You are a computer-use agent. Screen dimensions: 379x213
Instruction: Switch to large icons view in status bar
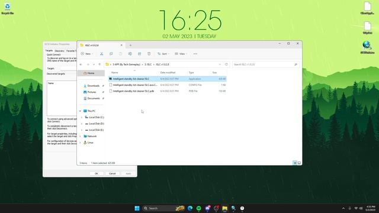pos(299,163)
